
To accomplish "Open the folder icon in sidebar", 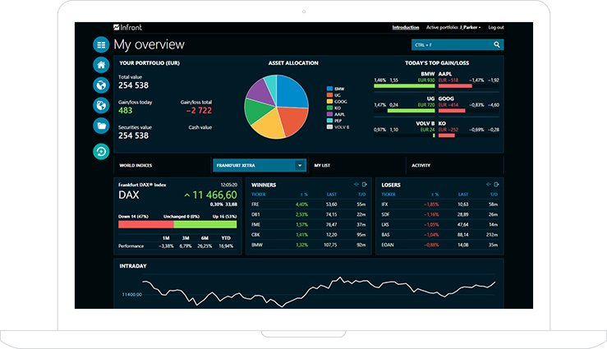I will pyautogui.click(x=101, y=126).
